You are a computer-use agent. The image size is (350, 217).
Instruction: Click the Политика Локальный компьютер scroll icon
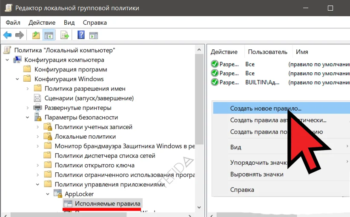(7, 50)
